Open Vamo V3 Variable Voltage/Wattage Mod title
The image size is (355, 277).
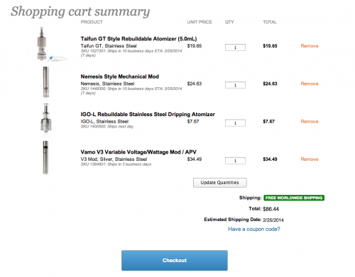coord(138,152)
